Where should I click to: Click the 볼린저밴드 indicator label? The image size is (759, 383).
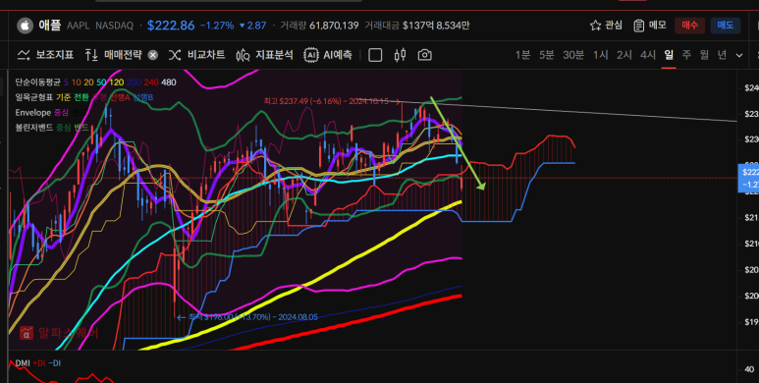tap(34, 128)
